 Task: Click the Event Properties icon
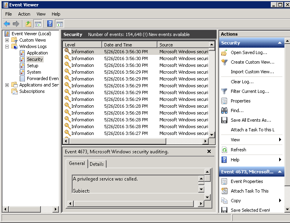pos(224,181)
